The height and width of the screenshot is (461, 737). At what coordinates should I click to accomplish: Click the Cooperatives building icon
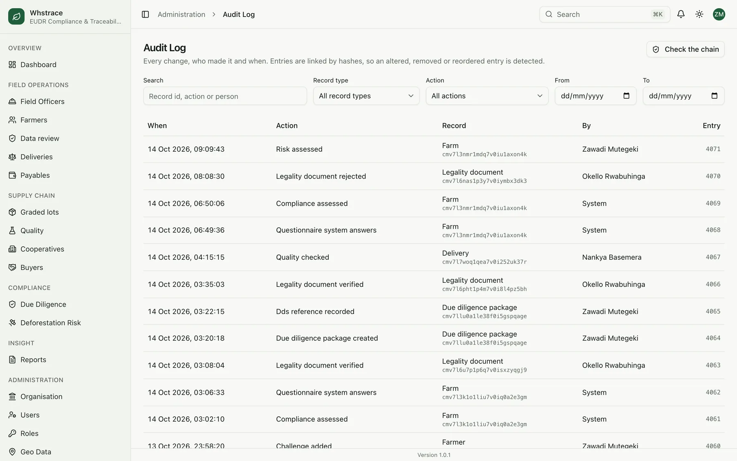[x=12, y=249]
